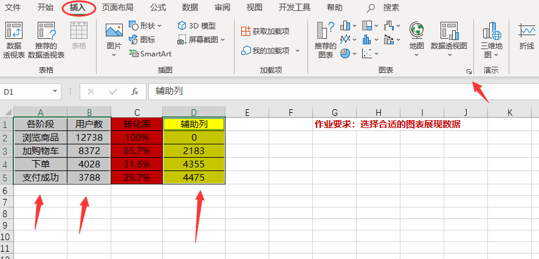Expand the Name Box dropdown arrow
Screen dimensions: 539x259
pyautogui.click(x=55, y=92)
